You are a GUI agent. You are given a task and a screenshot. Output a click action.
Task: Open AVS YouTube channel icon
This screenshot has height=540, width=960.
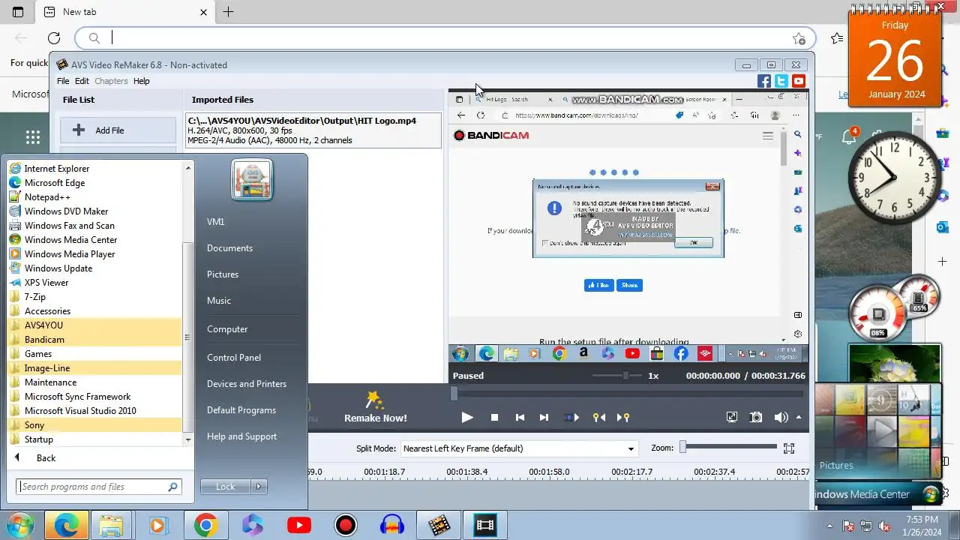[x=799, y=81]
